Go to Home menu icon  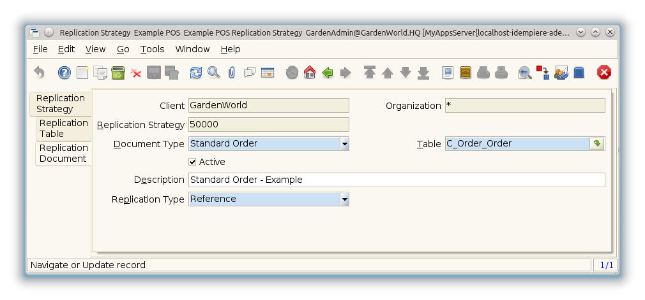310,73
